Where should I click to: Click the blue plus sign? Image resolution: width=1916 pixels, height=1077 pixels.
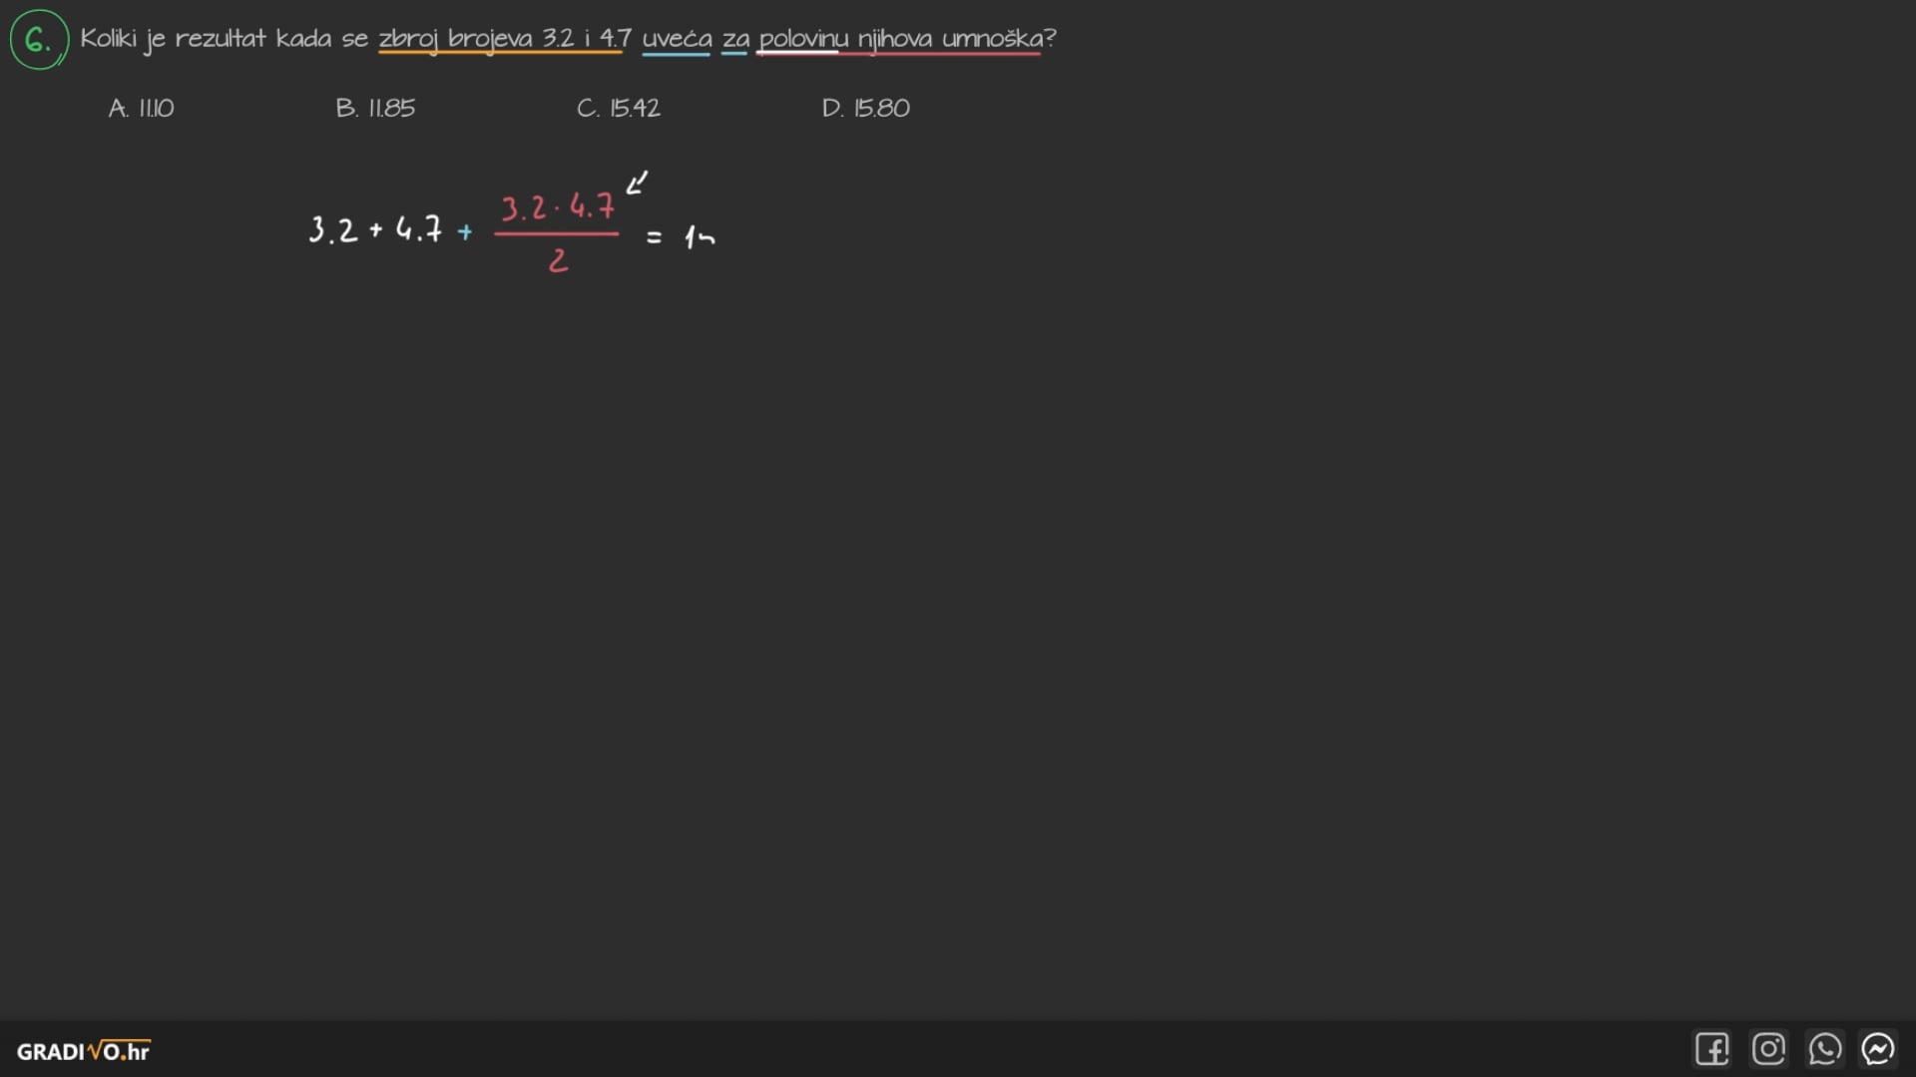(x=465, y=232)
